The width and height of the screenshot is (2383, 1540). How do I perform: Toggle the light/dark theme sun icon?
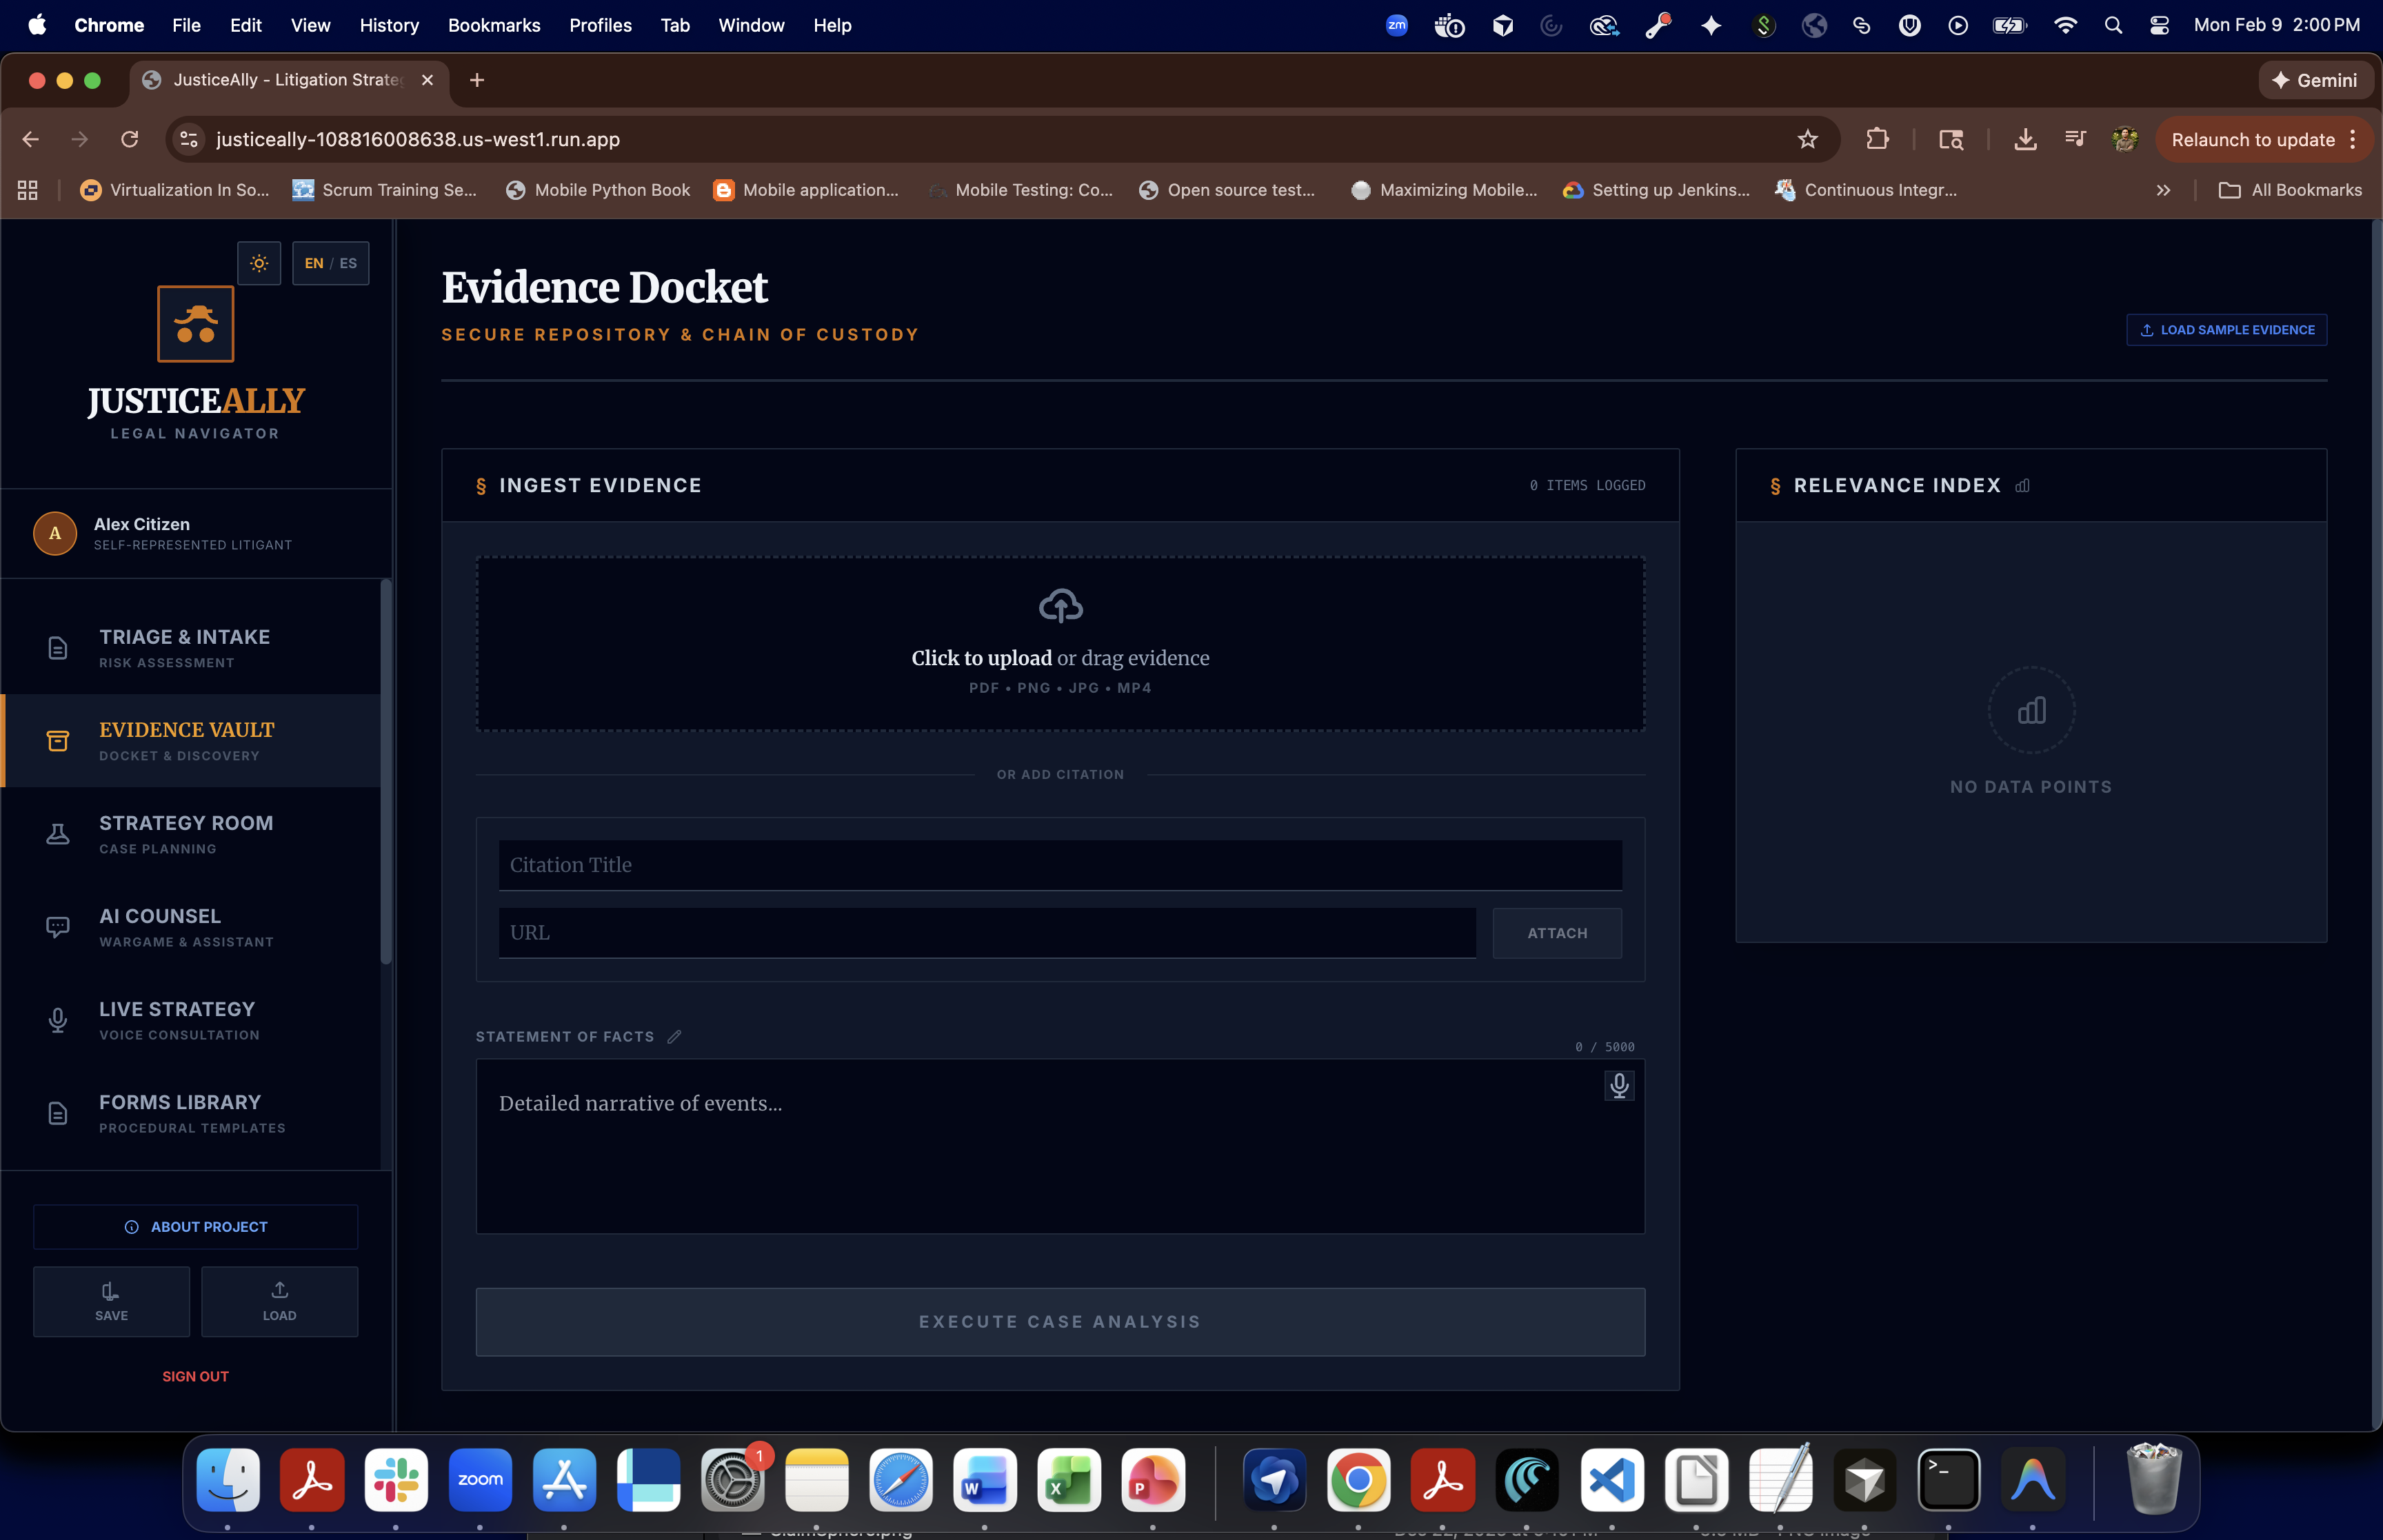coord(259,263)
